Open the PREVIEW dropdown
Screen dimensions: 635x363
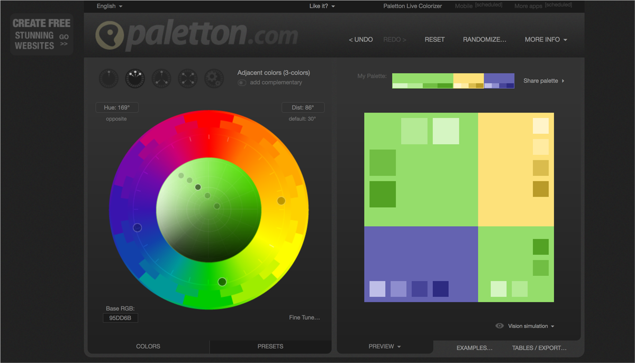pos(384,346)
